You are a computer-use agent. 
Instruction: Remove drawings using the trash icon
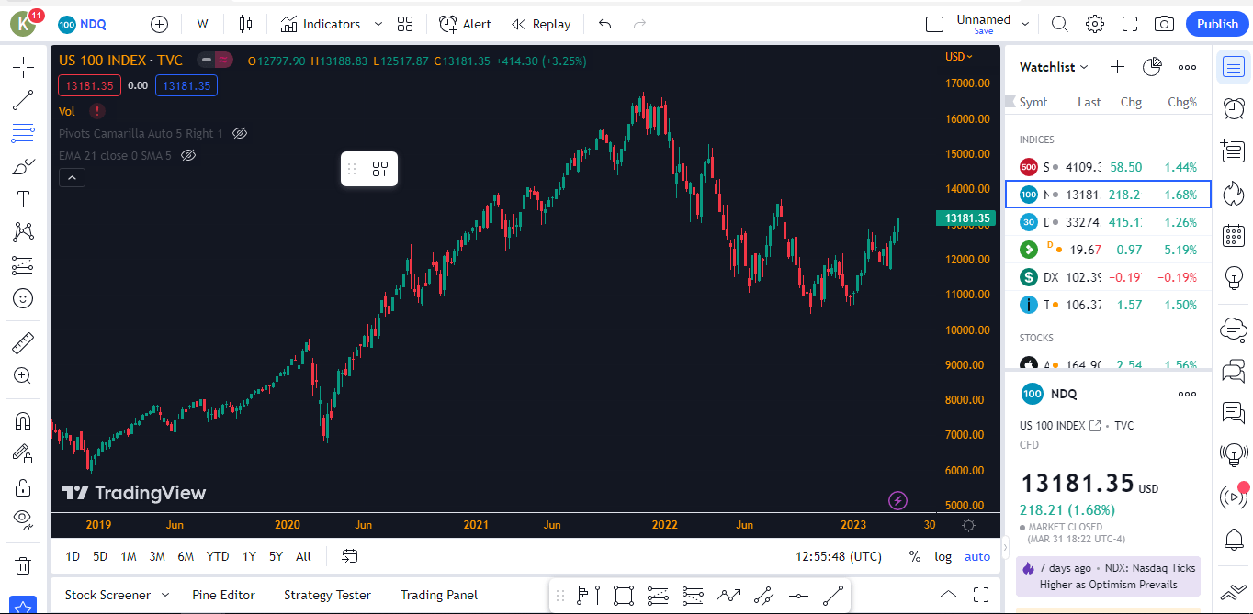pos(23,565)
